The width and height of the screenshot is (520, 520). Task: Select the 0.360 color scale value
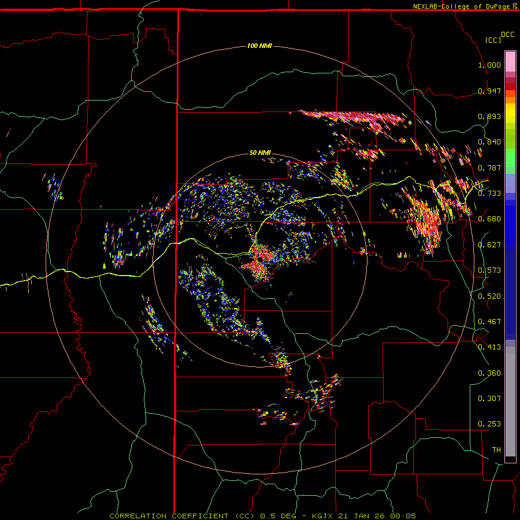coord(489,373)
